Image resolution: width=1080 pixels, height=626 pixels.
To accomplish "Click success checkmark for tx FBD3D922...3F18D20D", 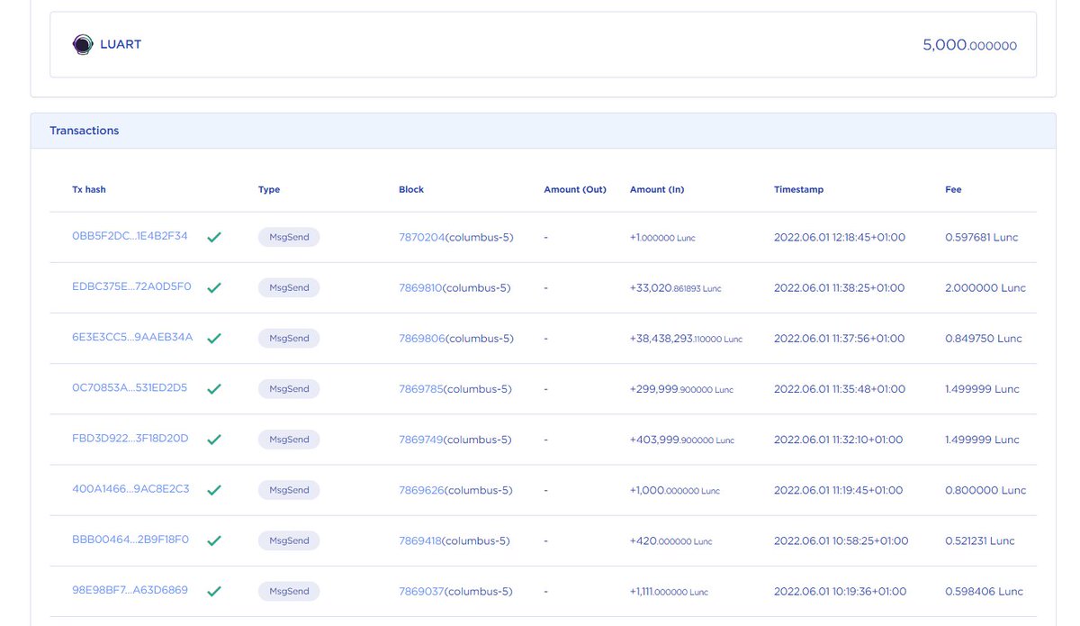I will pos(214,440).
